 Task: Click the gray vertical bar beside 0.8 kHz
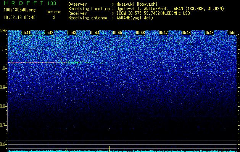[x=7, y=117]
